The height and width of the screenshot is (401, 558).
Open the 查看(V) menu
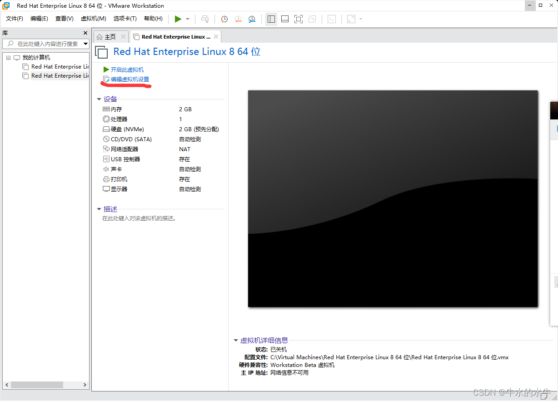coord(64,19)
